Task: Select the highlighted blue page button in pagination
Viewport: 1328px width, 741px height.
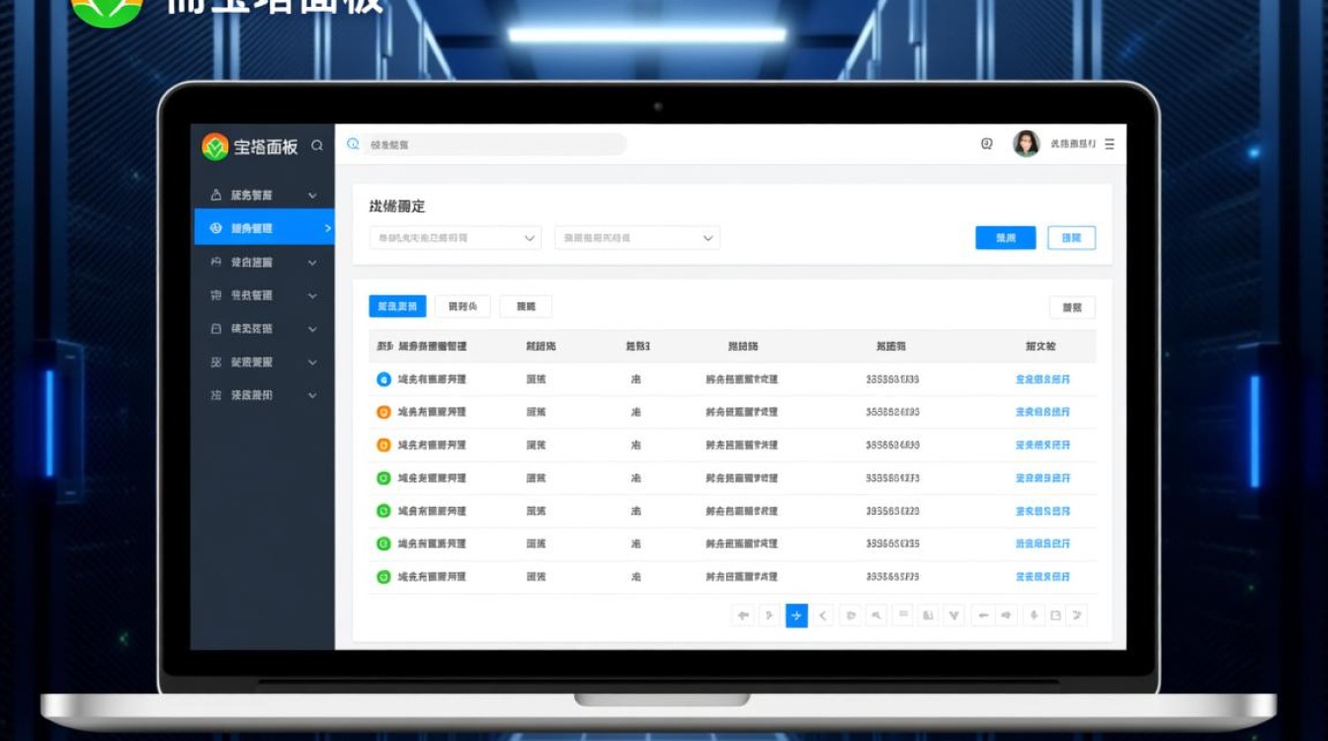Action: (x=796, y=616)
